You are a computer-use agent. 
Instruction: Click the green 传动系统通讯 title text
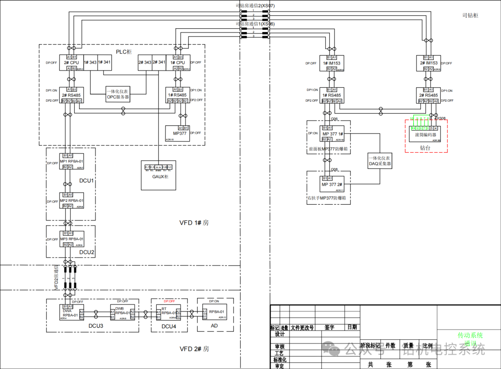(x=470, y=339)
